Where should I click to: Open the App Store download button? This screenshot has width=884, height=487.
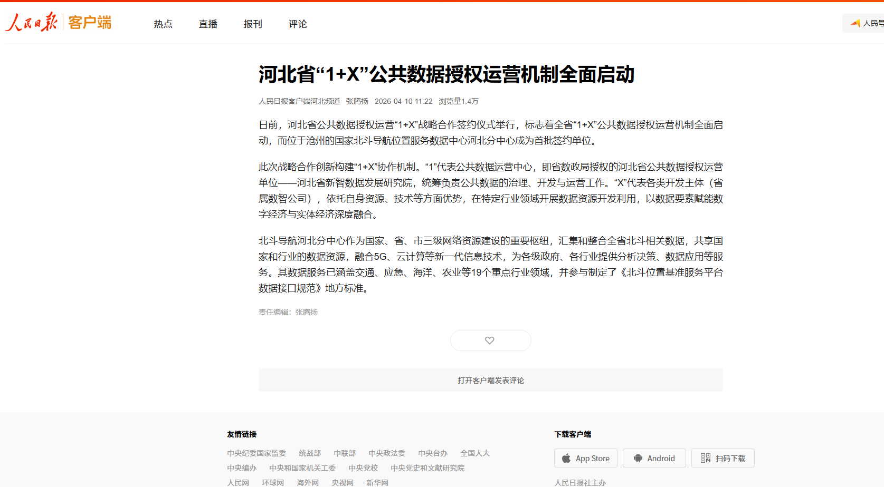point(585,457)
